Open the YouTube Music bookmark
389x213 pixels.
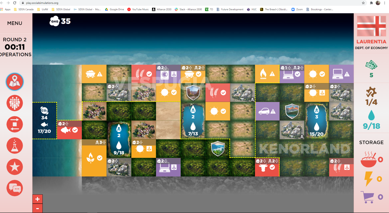(138, 9)
